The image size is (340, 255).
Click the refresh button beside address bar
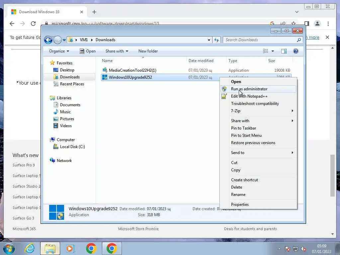(216, 40)
